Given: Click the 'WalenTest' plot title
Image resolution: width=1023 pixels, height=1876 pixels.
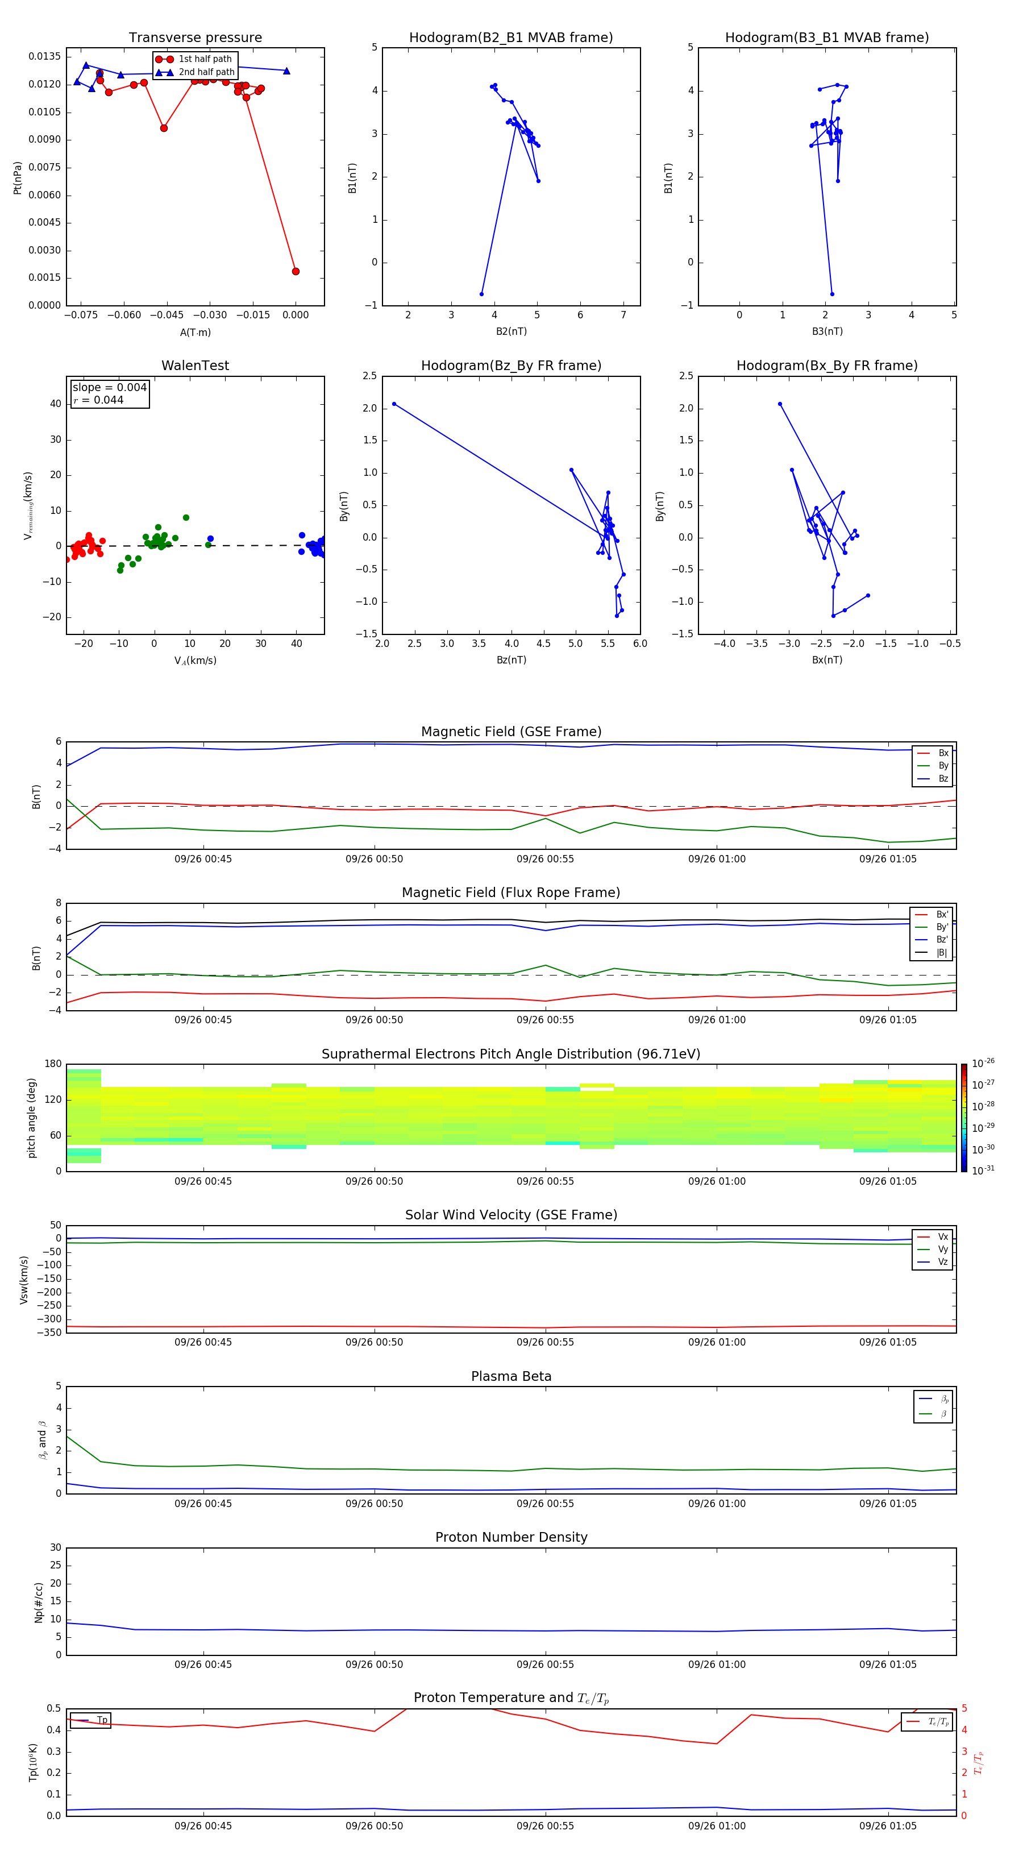Looking at the screenshot, I should [195, 366].
